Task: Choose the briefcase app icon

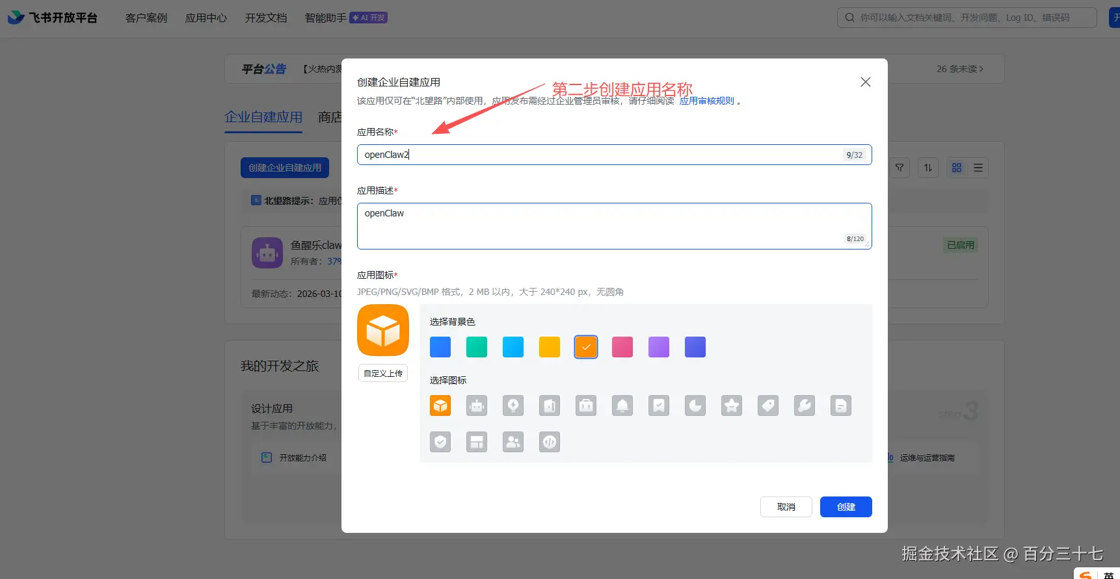Action: pyautogui.click(x=586, y=405)
